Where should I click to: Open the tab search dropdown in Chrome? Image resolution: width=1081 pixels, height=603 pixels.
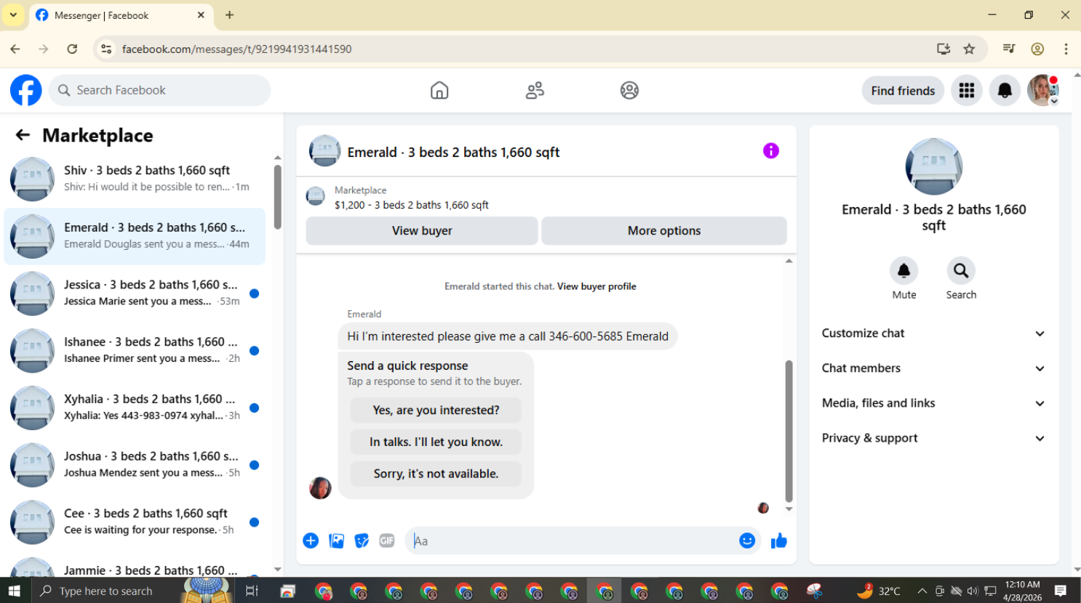(13, 15)
